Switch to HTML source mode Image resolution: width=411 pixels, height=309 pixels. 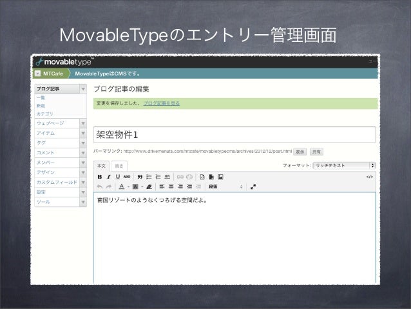tap(369, 177)
